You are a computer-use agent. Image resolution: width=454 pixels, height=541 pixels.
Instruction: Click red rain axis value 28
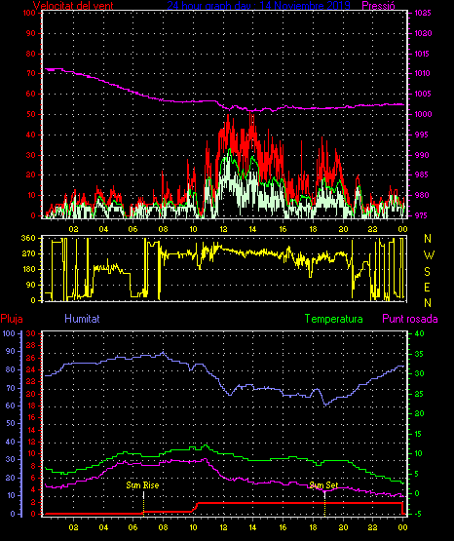(x=30, y=345)
